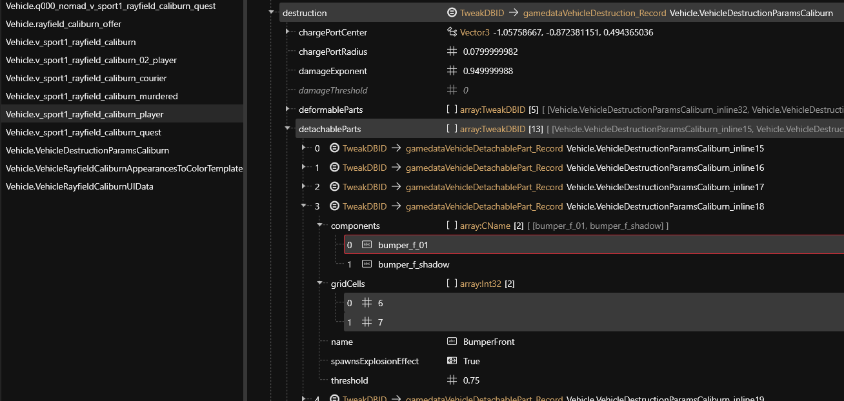The width and height of the screenshot is (844, 401).
Task: Expand detachable part index 0 entry
Action: click(x=304, y=148)
